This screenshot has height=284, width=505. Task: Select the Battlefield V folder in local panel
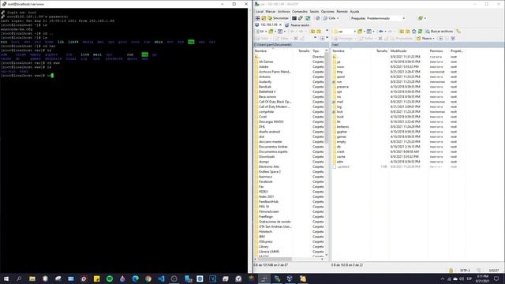click(267, 92)
